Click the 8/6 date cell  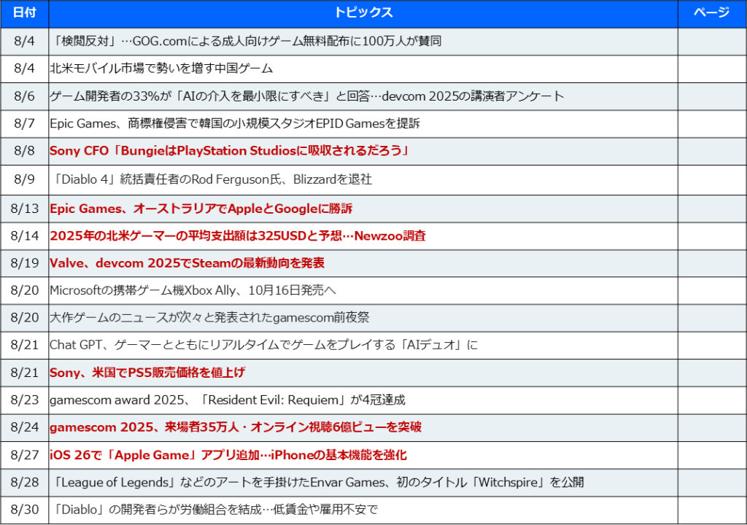(24, 96)
